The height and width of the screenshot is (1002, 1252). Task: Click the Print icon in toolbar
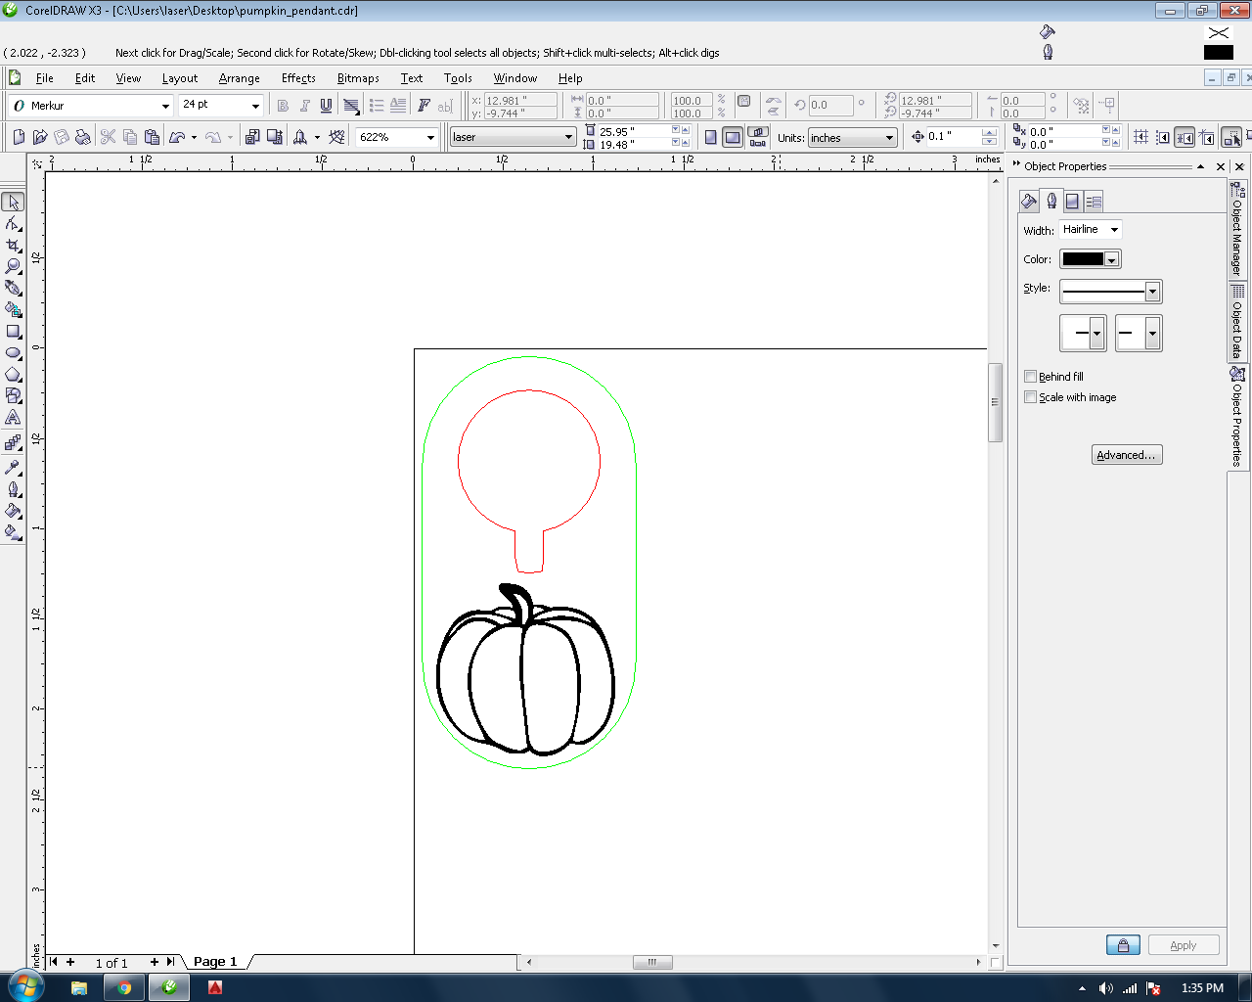(83, 137)
